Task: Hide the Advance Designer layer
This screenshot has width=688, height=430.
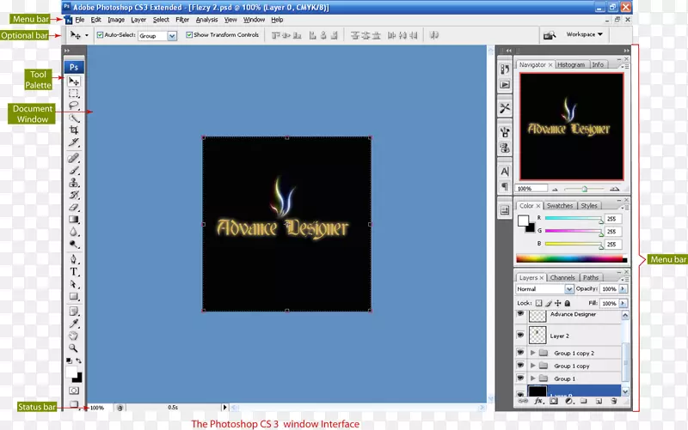Action: (520, 313)
